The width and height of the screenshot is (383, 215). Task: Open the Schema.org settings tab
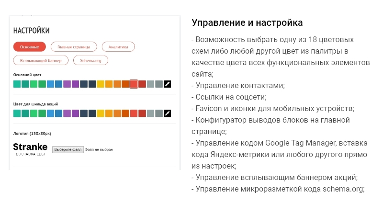click(90, 60)
